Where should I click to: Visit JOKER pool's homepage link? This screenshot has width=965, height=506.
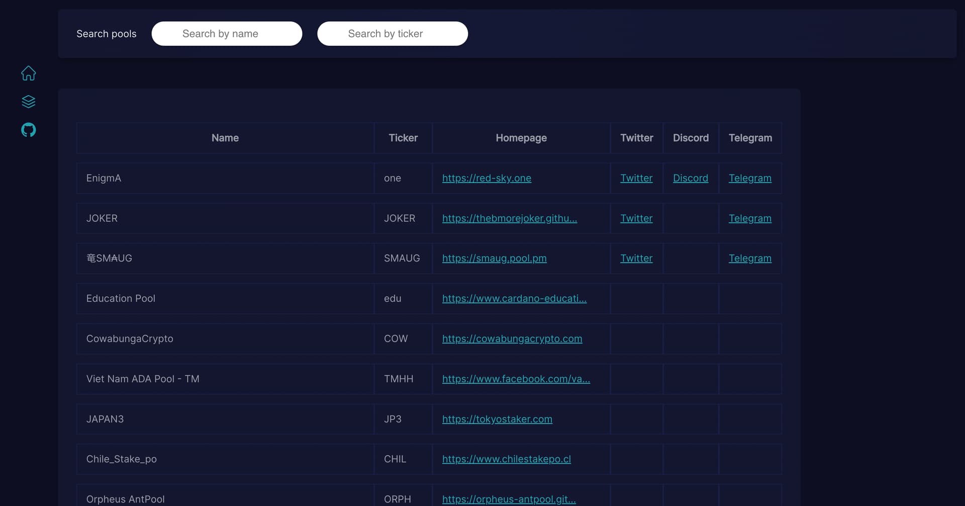(509, 218)
